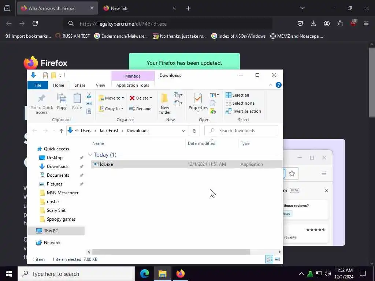375x281 pixels.
Task: Click the volume speaker tray icon
Action: coord(328,274)
